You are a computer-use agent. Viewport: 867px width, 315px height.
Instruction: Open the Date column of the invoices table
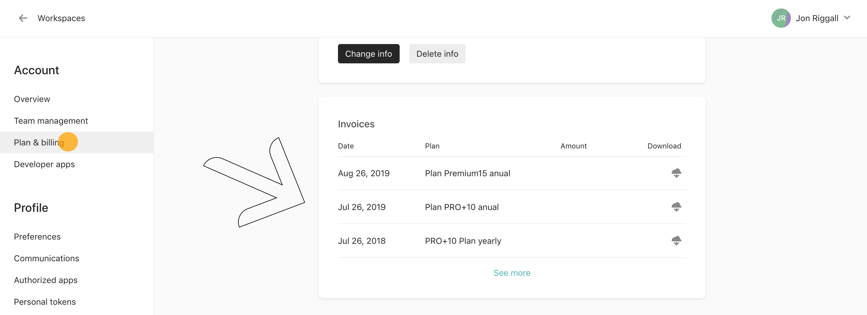(346, 146)
